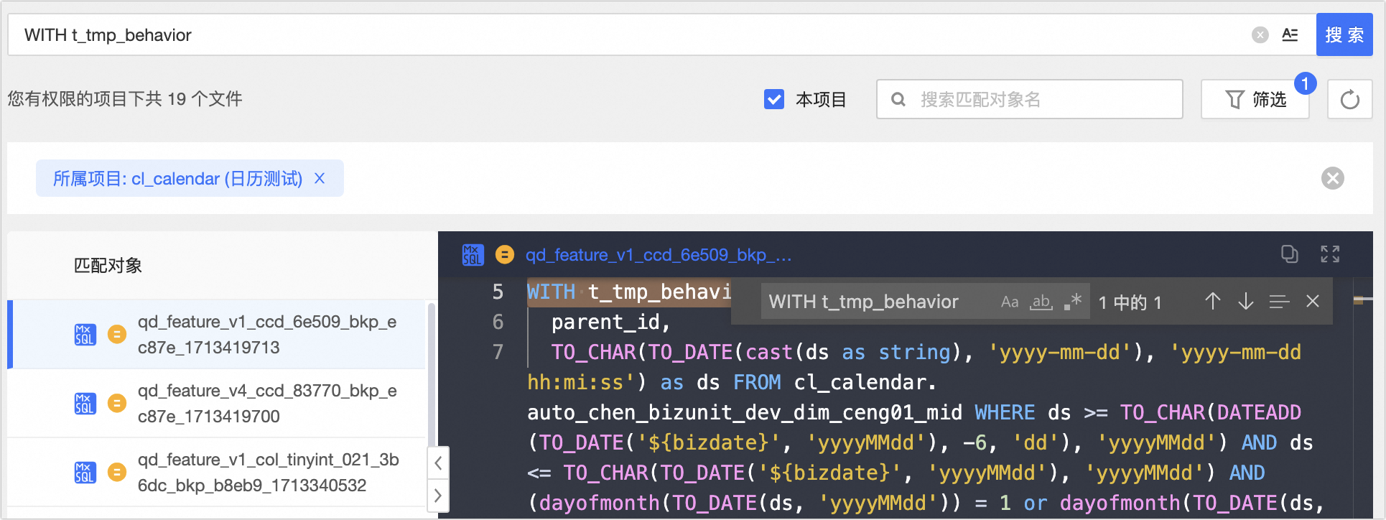The image size is (1386, 520).
Task: Click SQL file type icon in preview header
Action: (x=473, y=255)
